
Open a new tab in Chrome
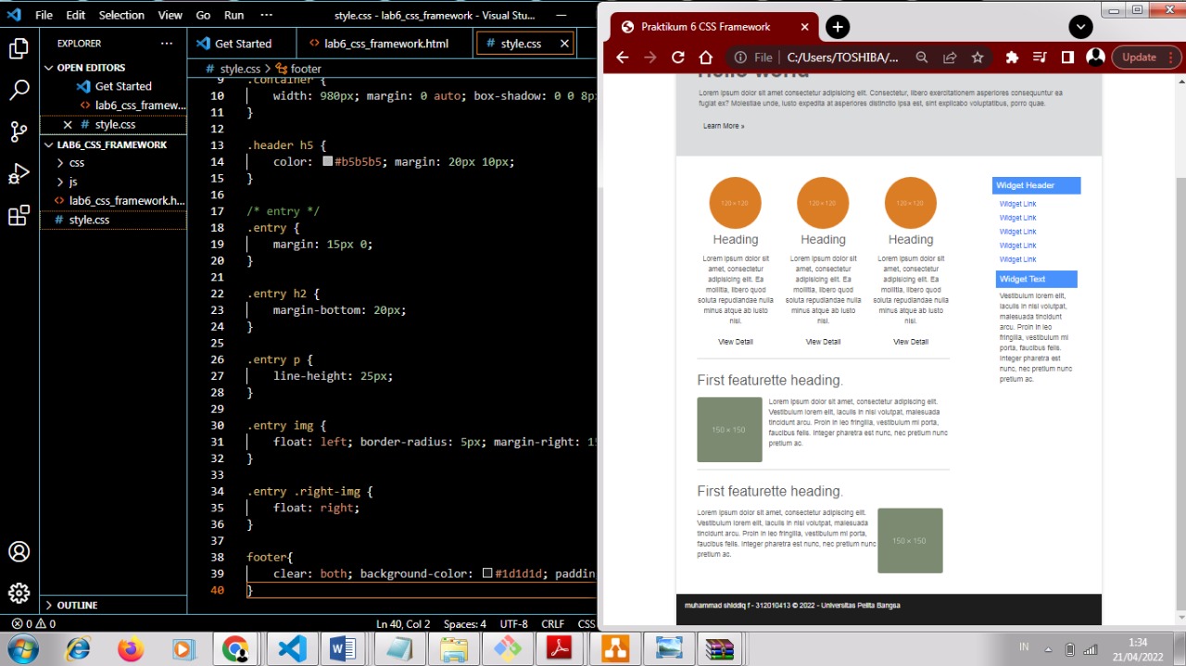(837, 27)
